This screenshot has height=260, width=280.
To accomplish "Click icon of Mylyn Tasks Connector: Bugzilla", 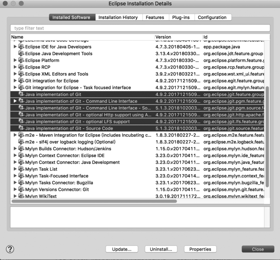I will pyautogui.click(x=21, y=182).
